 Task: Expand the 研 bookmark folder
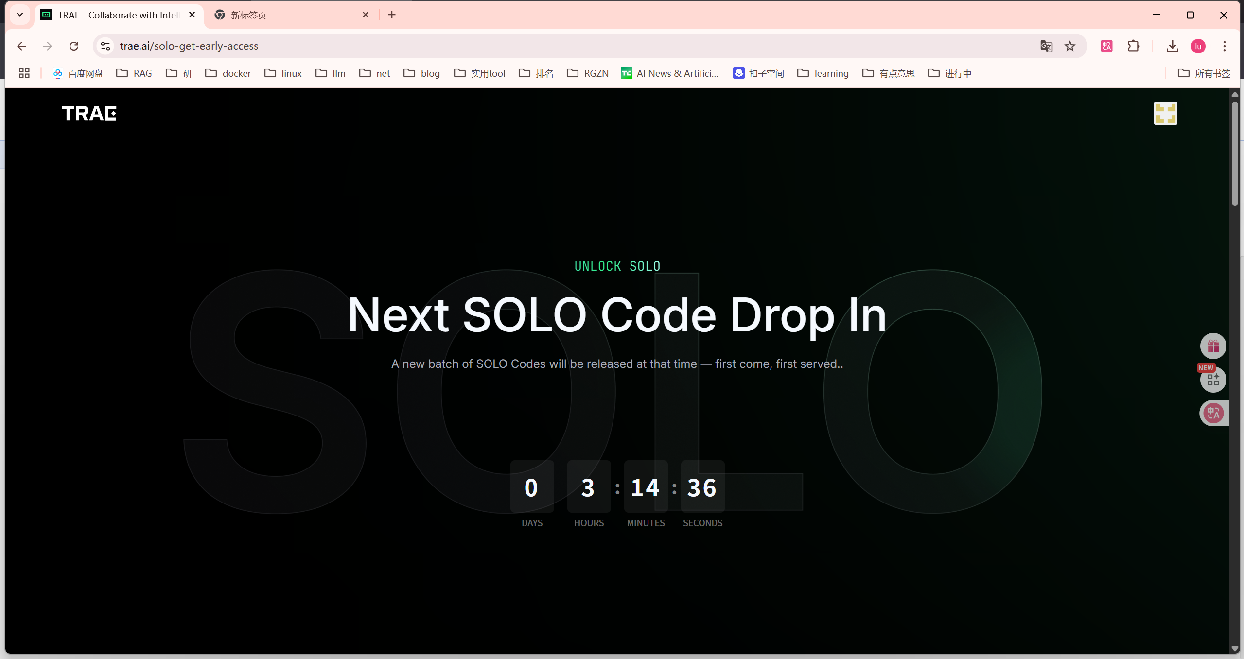coord(179,73)
